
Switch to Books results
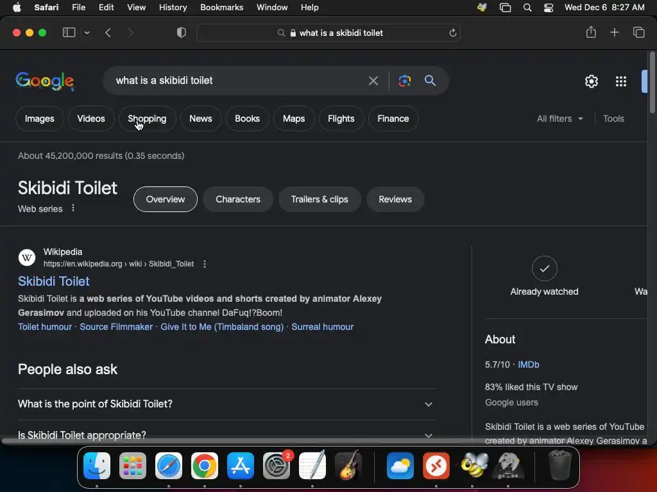click(x=247, y=119)
